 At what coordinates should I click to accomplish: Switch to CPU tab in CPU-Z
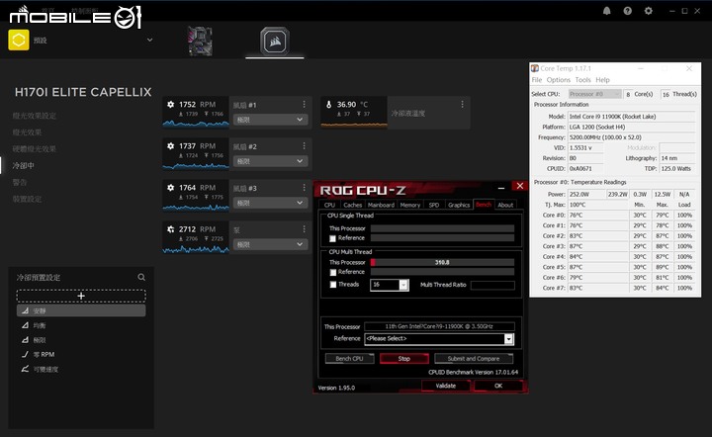pos(329,205)
